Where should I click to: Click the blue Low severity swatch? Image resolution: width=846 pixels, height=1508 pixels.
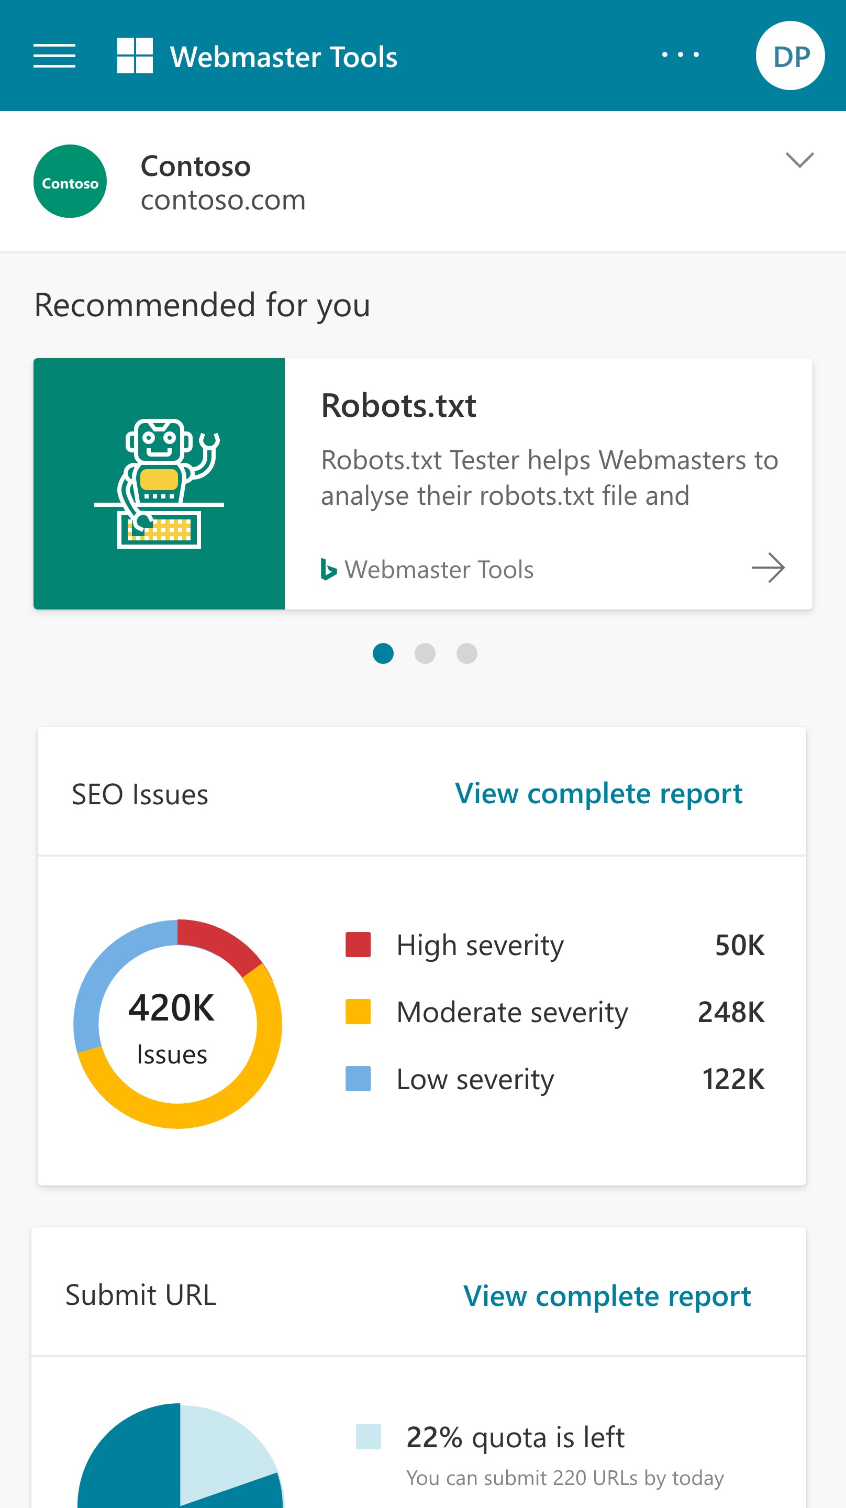click(358, 1079)
